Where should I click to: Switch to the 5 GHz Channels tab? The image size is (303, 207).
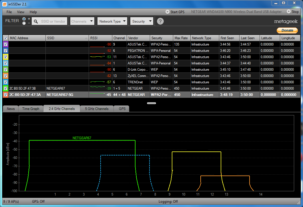[x=97, y=109]
